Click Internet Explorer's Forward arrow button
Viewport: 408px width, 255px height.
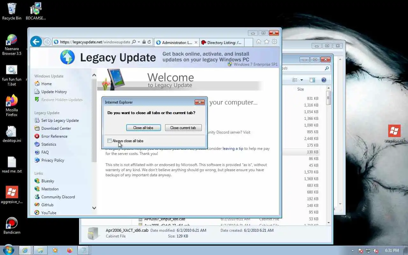point(47,42)
